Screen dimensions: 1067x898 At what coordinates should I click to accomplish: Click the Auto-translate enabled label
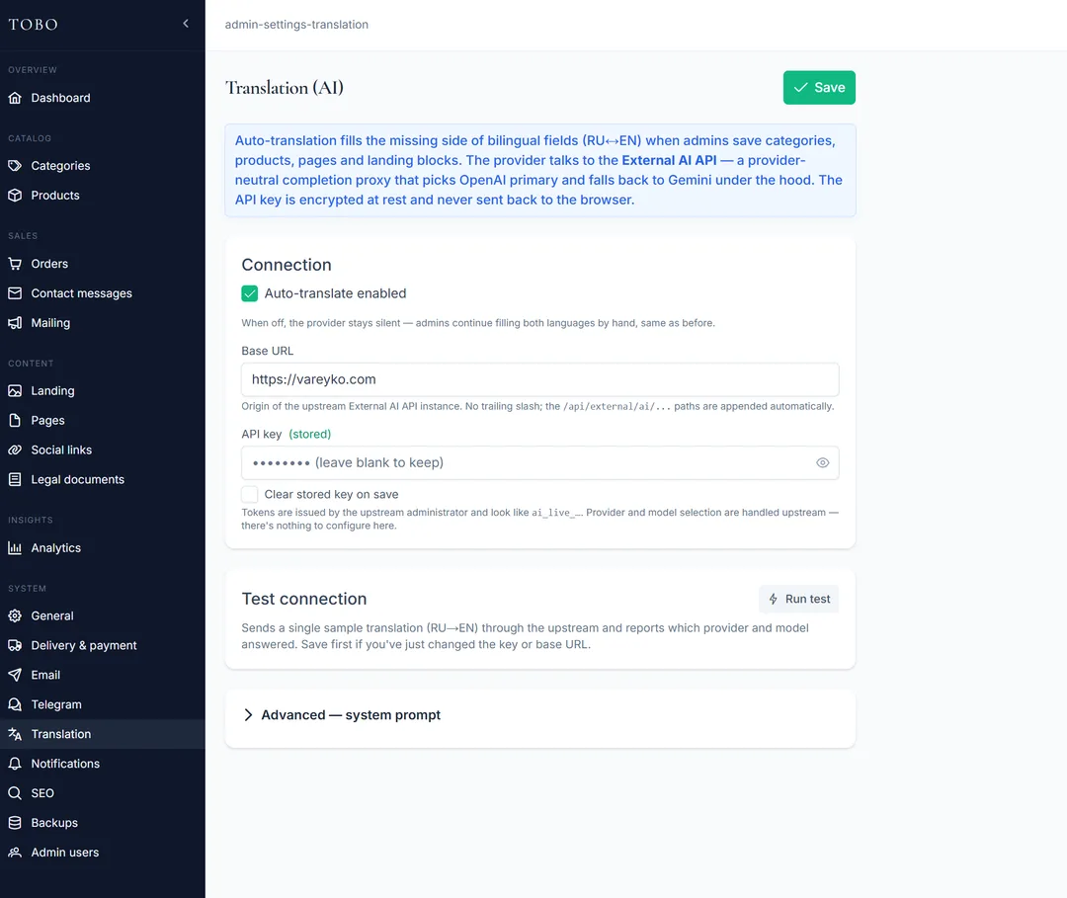pyautogui.click(x=336, y=293)
